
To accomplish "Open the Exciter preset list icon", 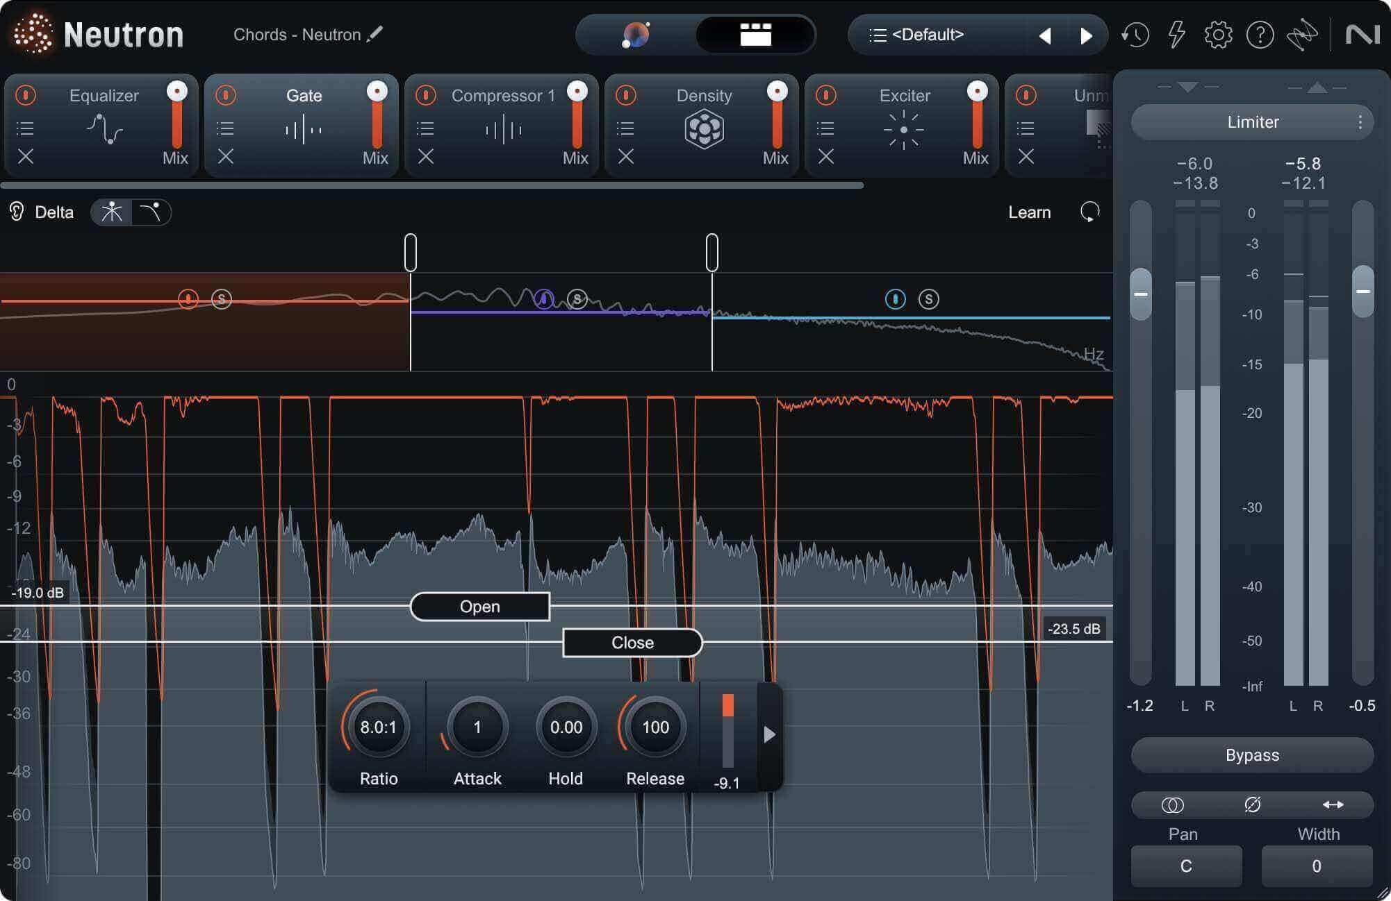I will 825,128.
